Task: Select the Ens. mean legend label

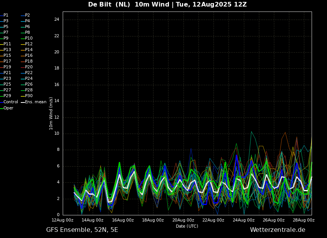Action: click(x=35, y=102)
